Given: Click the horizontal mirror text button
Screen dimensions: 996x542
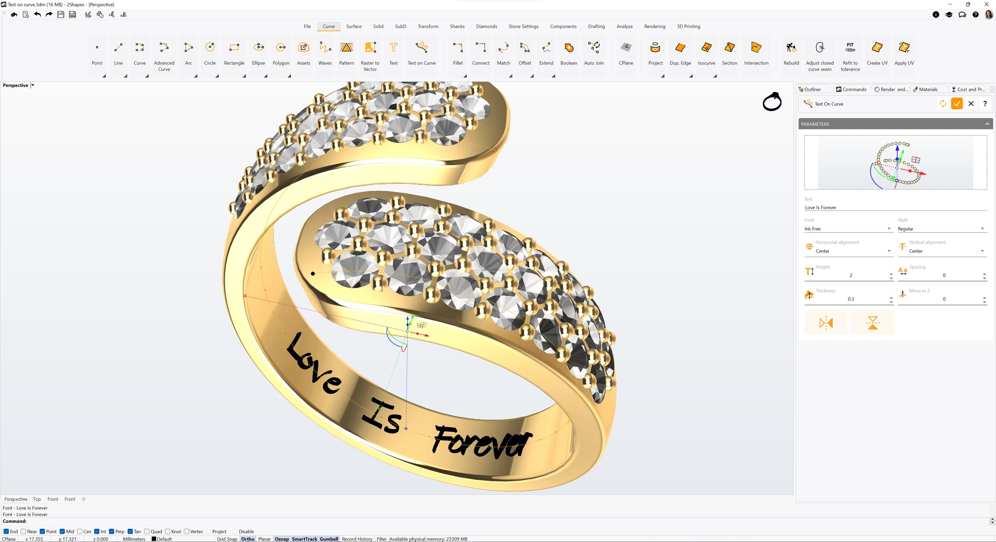Looking at the screenshot, I should pyautogui.click(x=826, y=323).
